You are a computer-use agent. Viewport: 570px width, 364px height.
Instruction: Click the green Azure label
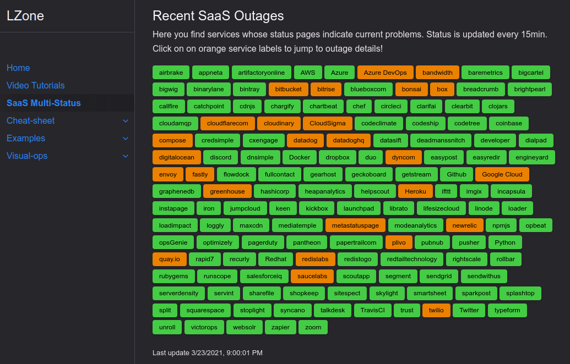click(x=340, y=72)
